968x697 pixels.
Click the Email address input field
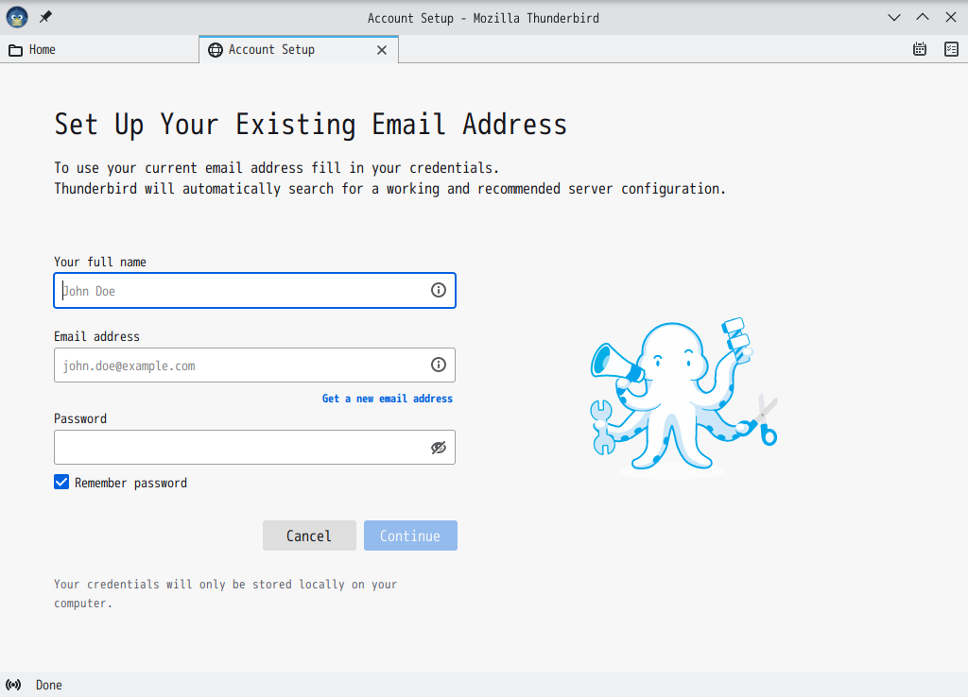255,365
